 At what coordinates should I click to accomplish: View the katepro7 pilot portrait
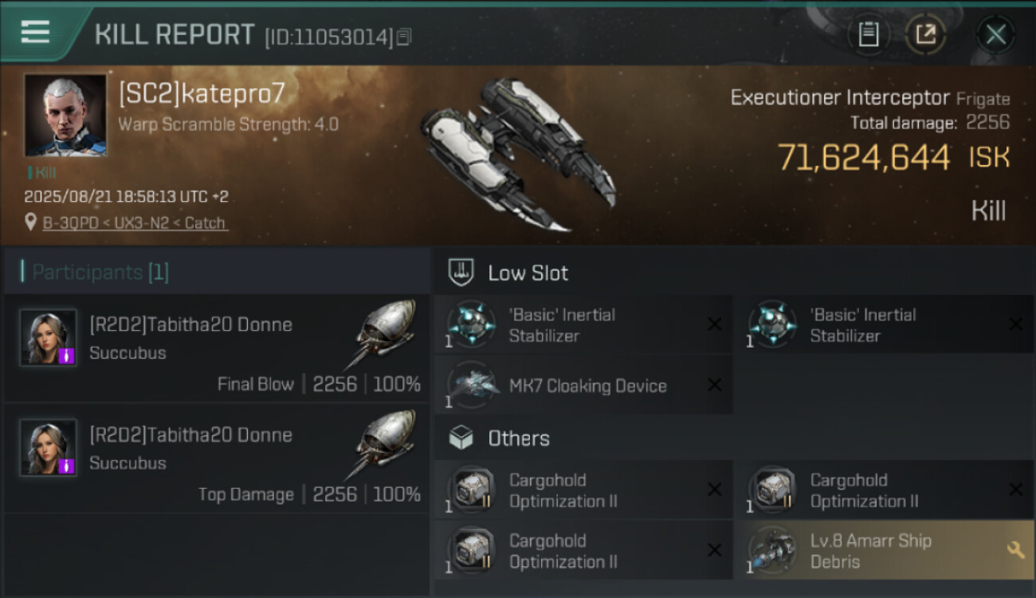65,116
